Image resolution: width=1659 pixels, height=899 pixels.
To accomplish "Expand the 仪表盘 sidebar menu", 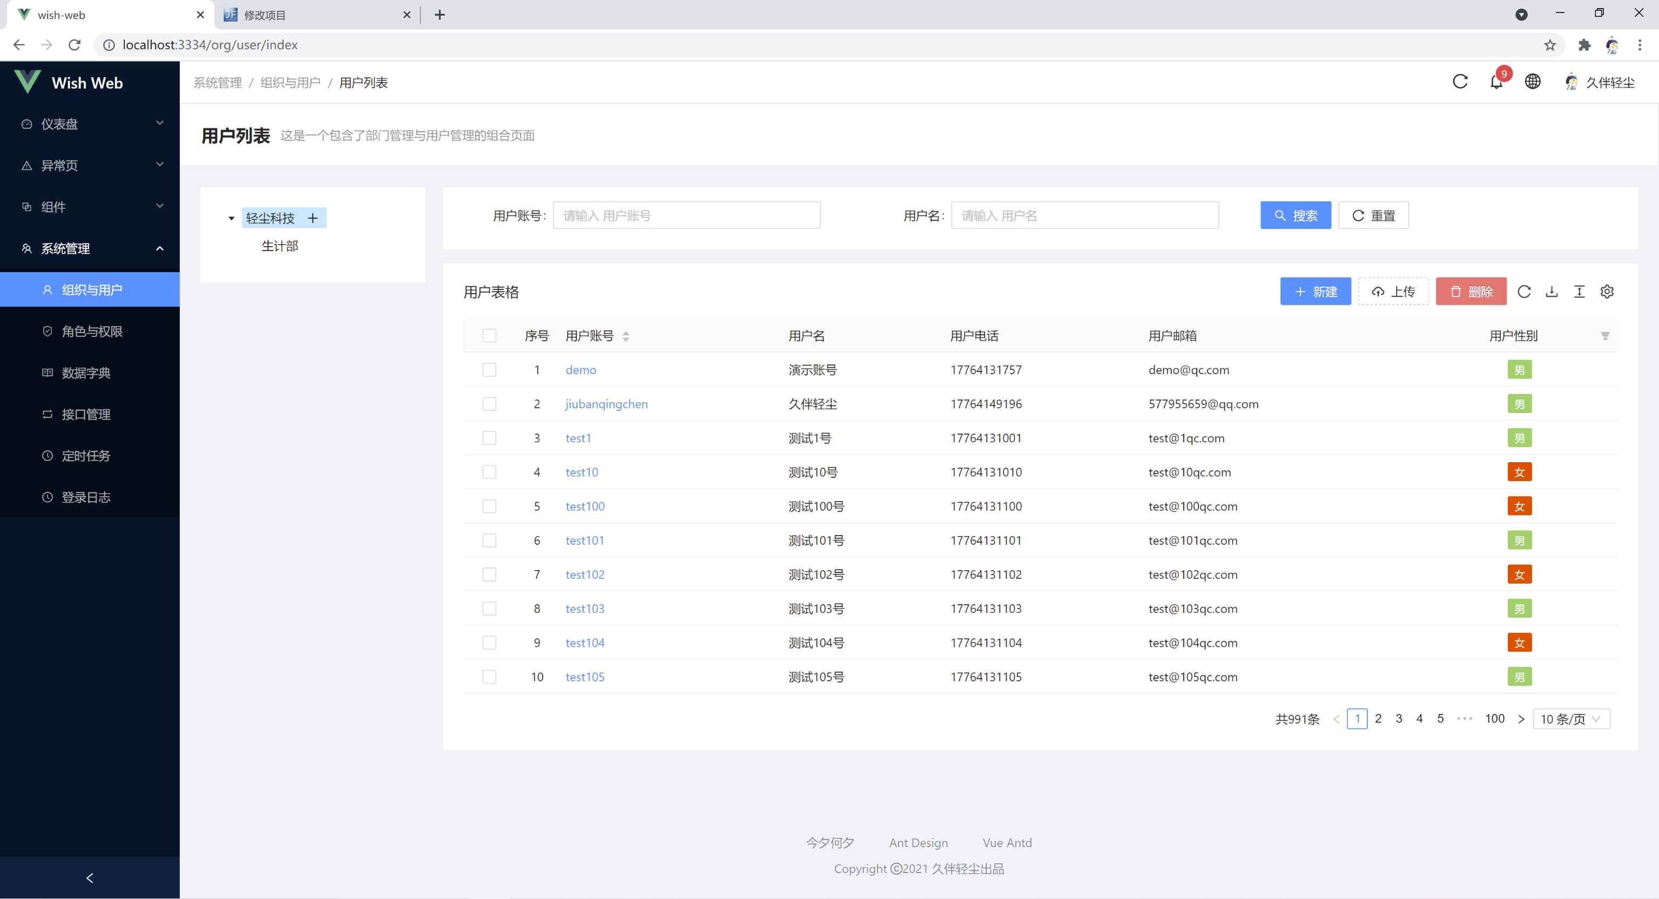I will (90, 124).
